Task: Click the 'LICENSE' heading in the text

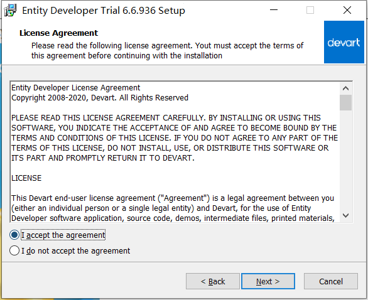Action: pyautogui.click(x=26, y=178)
